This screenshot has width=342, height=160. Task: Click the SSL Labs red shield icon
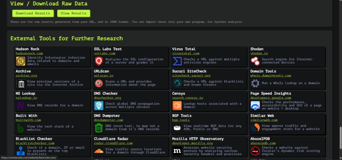pyautogui.click(x=99, y=61)
